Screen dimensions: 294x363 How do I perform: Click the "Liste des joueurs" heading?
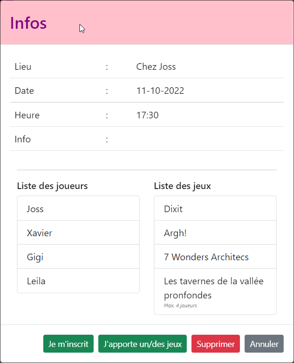52,186
